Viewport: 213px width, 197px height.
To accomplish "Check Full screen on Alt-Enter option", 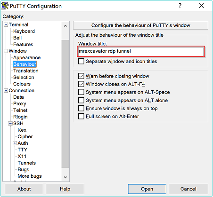I will coord(81,117).
